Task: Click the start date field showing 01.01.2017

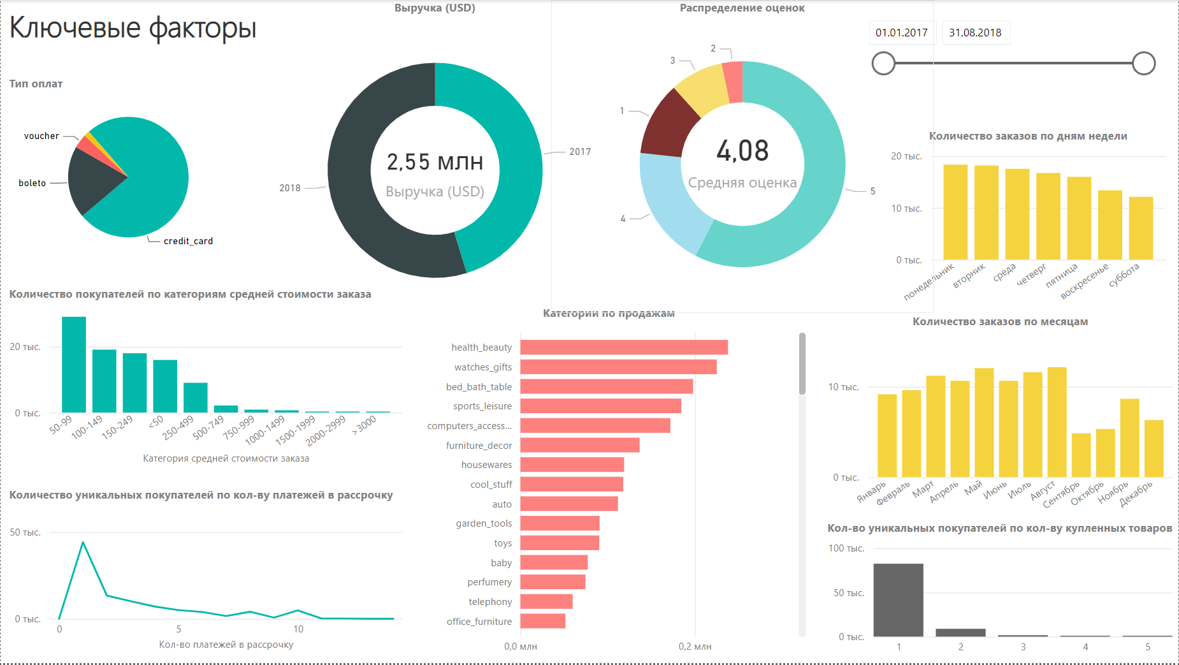Action: tap(902, 33)
